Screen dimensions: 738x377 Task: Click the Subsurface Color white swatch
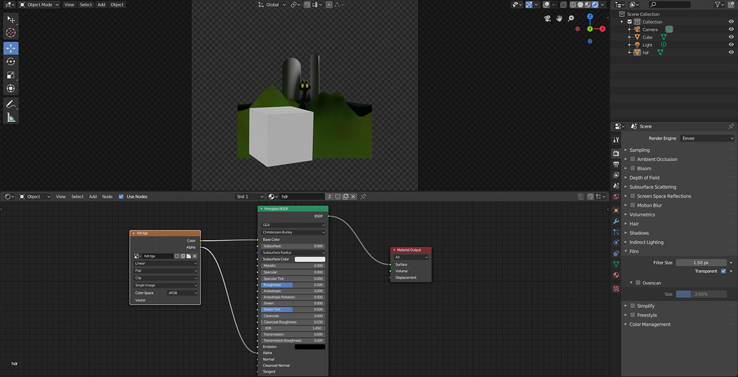(x=309, y=259)
